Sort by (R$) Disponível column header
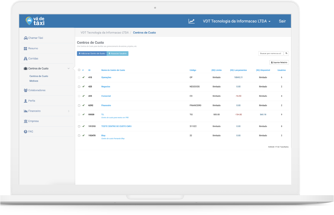Image resolution: width=334 pixels, height=215 pixels. [x=263, y=70]
